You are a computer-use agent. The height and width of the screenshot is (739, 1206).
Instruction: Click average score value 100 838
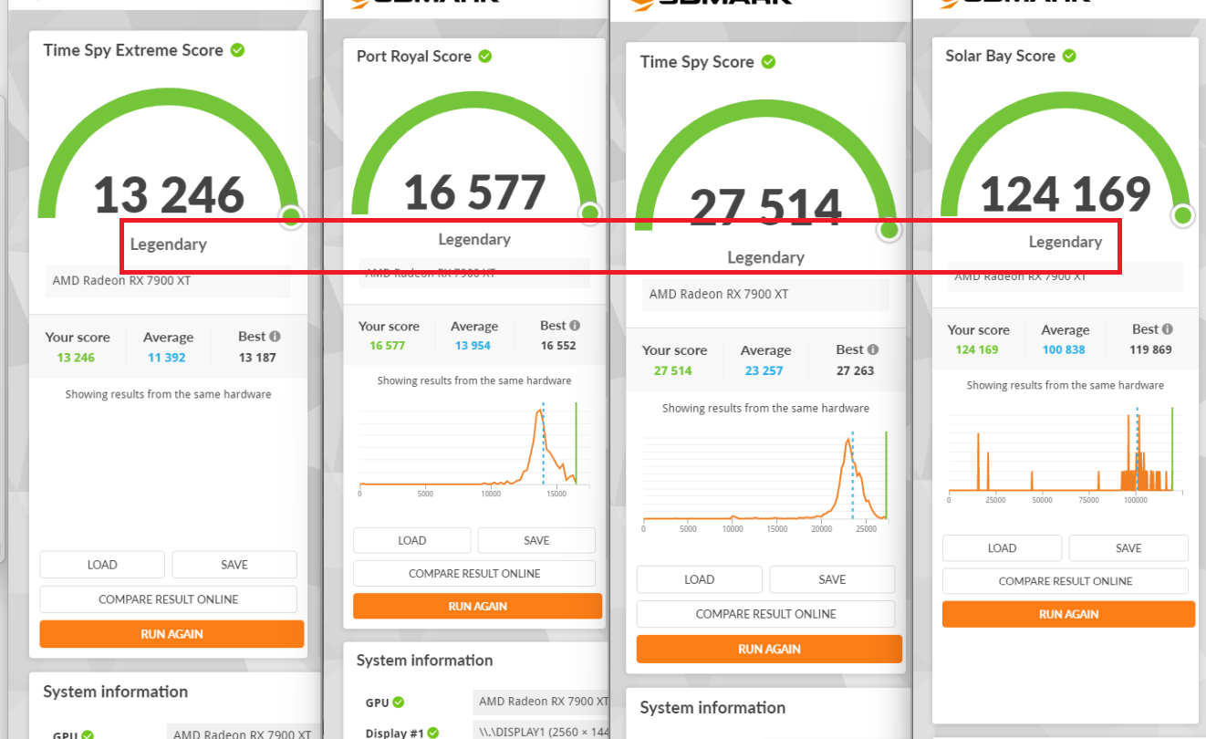(1064, 350)
